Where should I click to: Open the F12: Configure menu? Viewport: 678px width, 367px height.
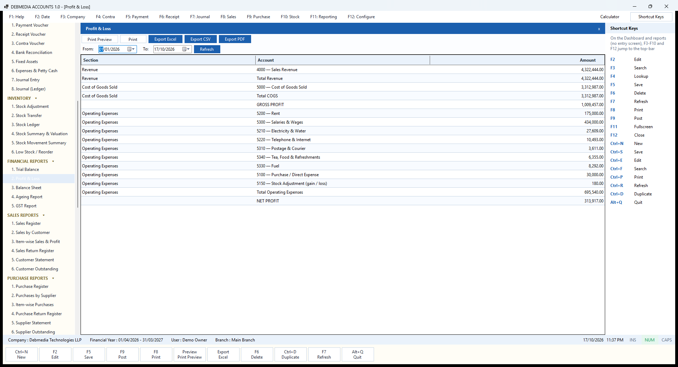361,17
